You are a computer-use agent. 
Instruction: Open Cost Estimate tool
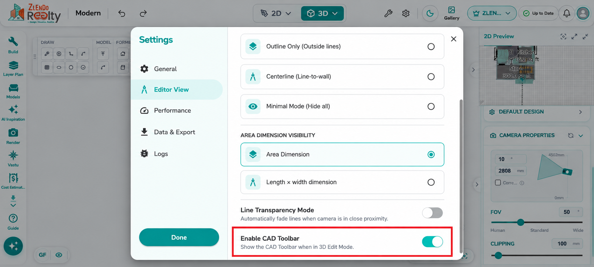tap(13, 181)
